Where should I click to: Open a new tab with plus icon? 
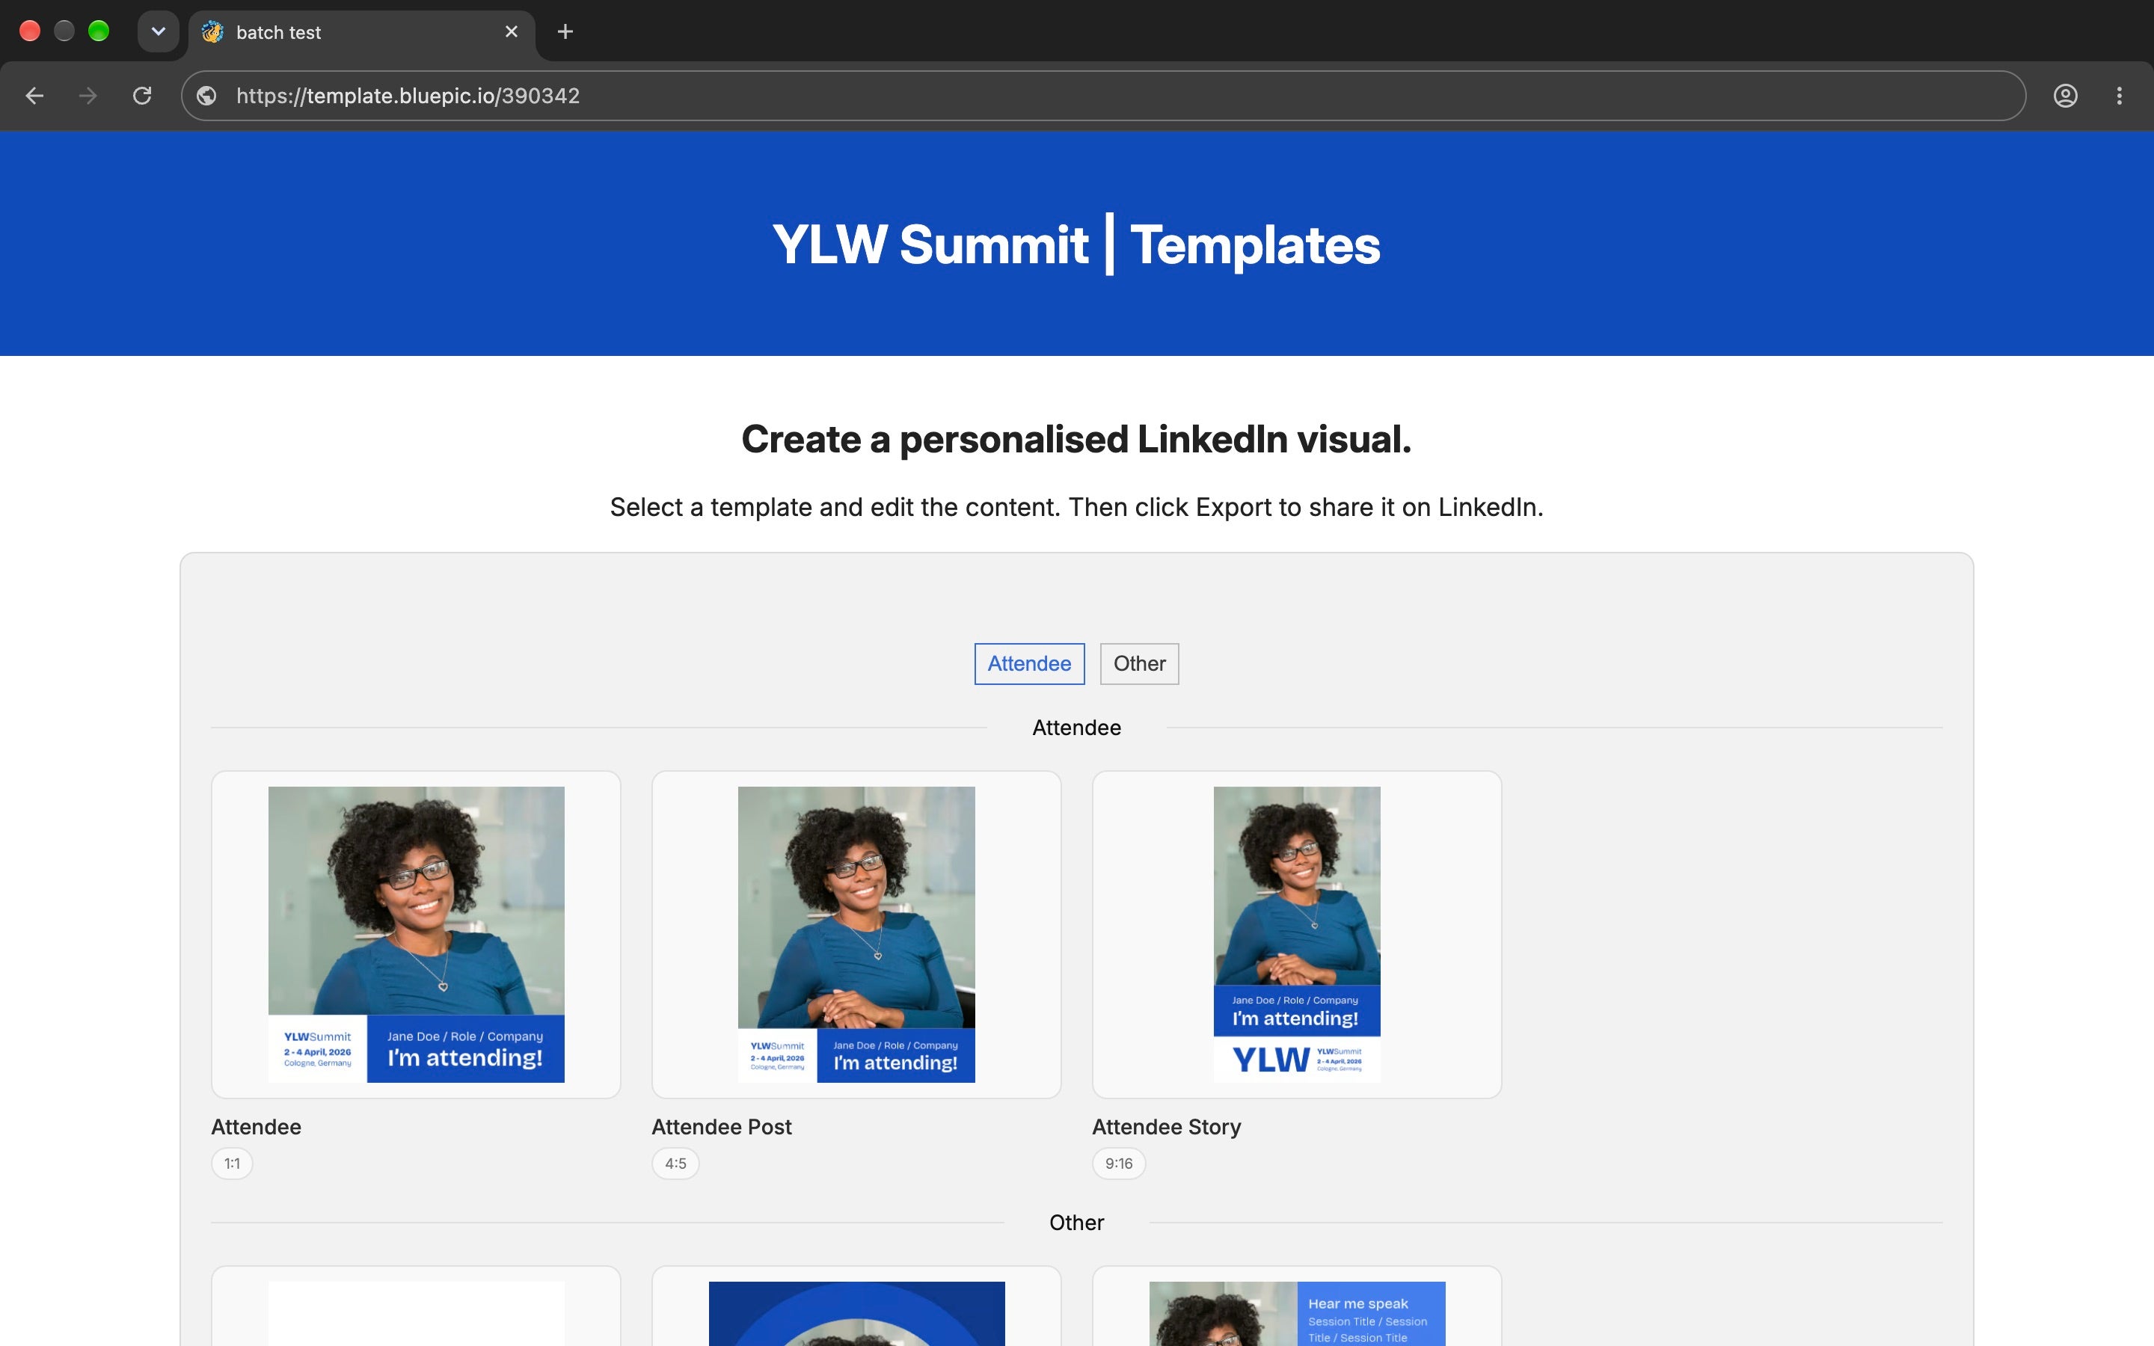565,32
